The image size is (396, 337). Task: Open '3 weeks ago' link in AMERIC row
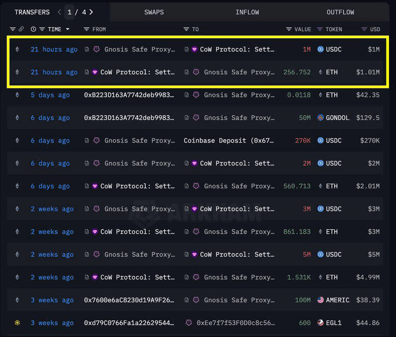(52, 300)
